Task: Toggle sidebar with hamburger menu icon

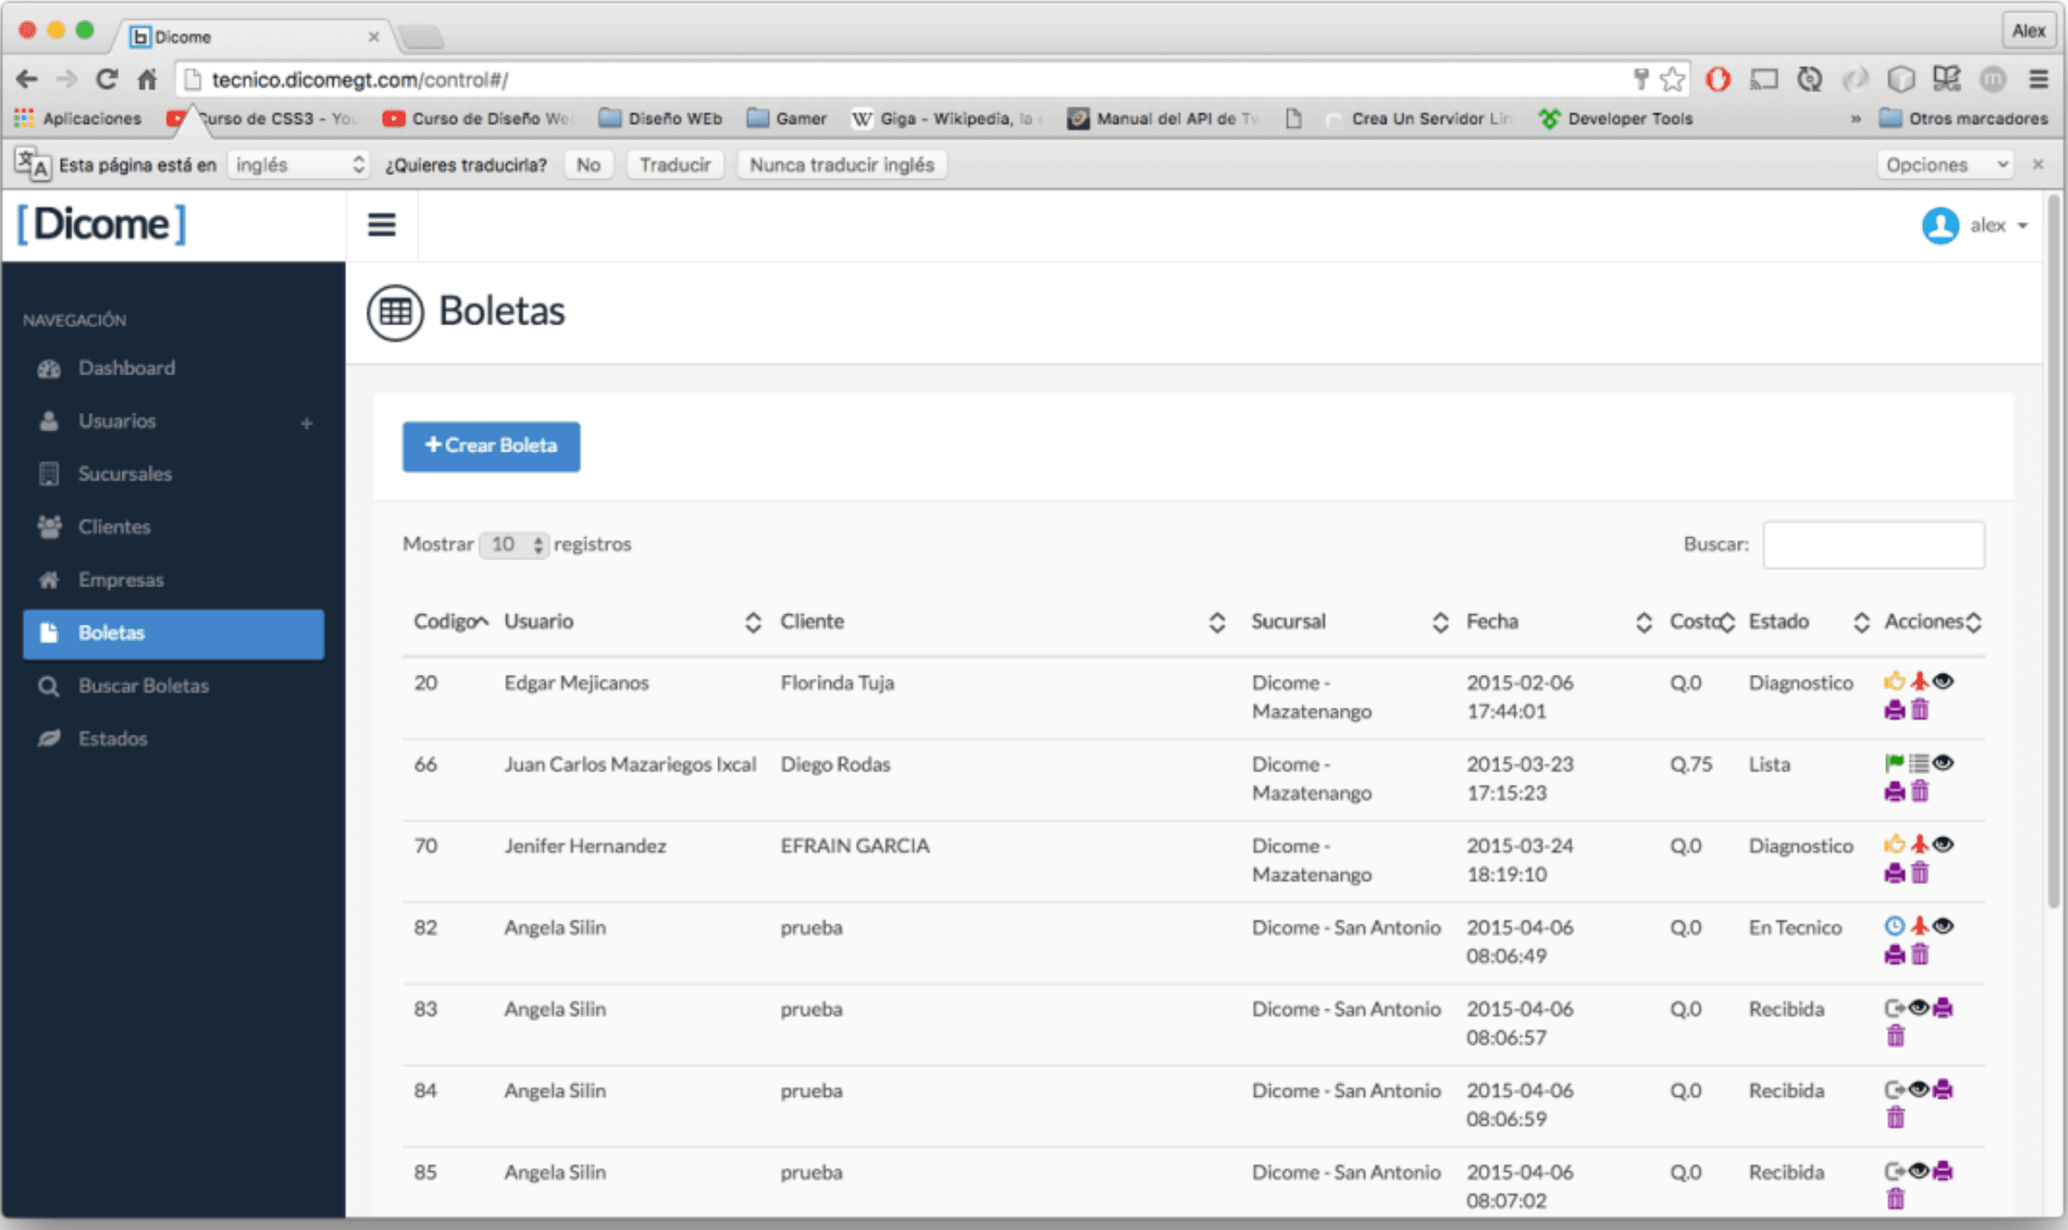Action: click(382, 224)
